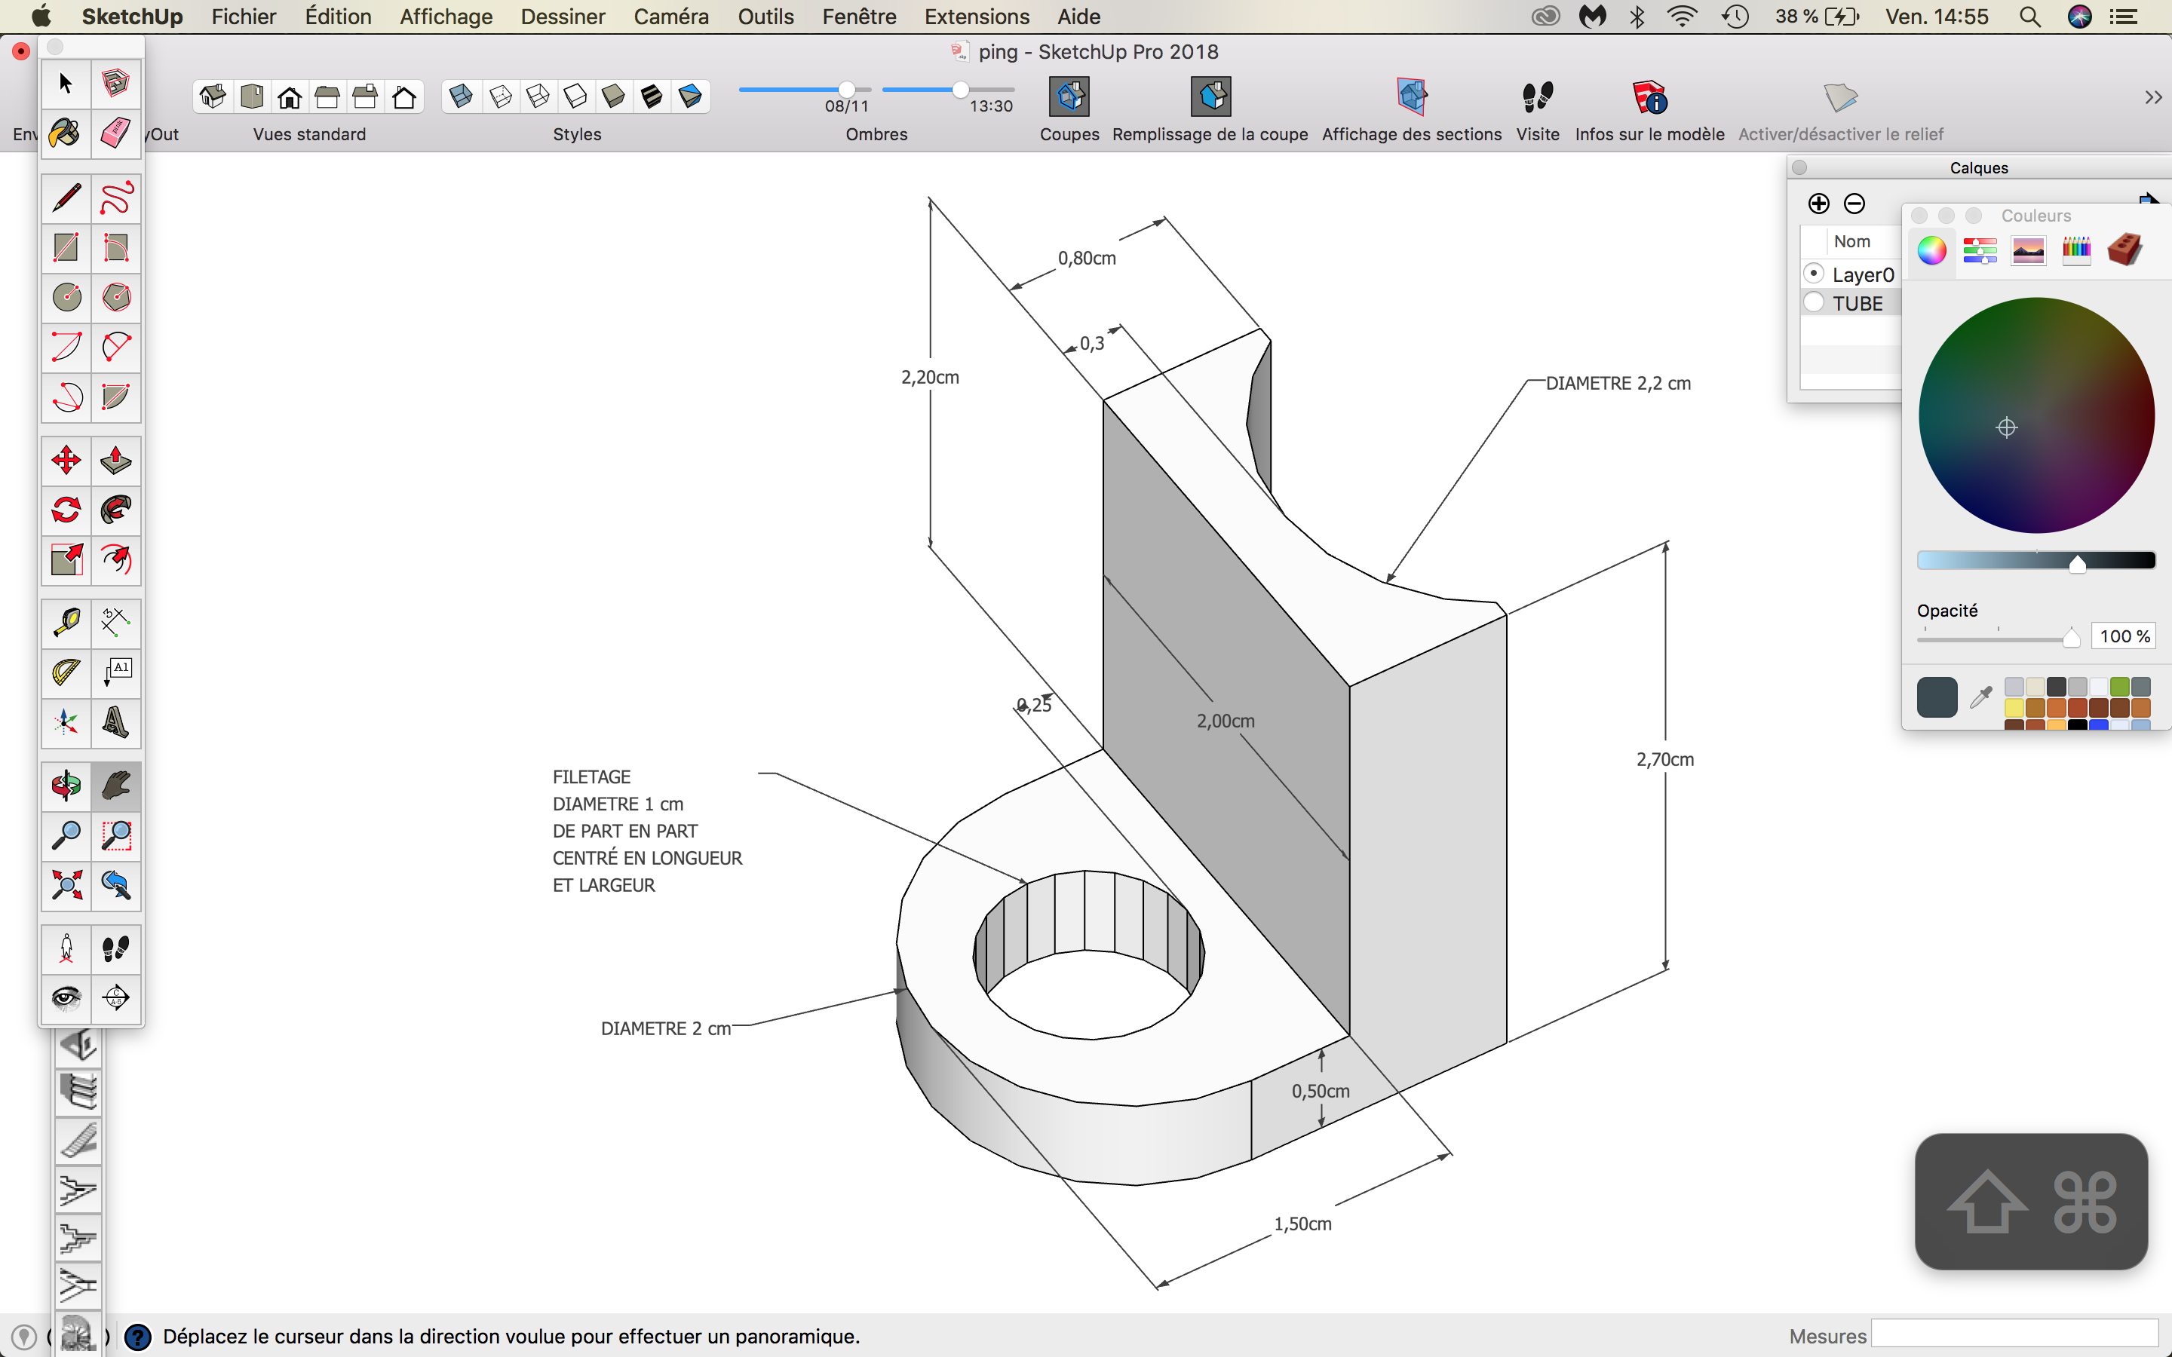This screenshot has width=2172, height=1357.
Task: Open the color sliders picker tab
Action: (1979, 250)
